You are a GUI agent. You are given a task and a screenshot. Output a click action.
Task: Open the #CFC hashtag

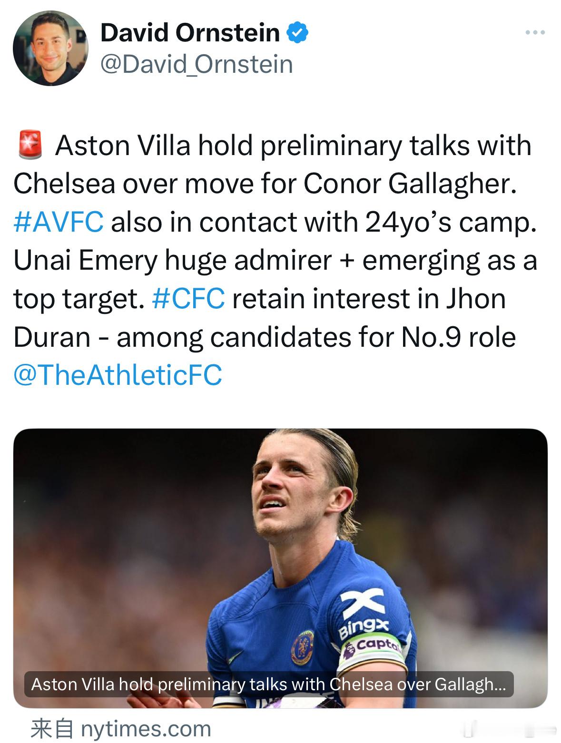[x=188, y=299]
